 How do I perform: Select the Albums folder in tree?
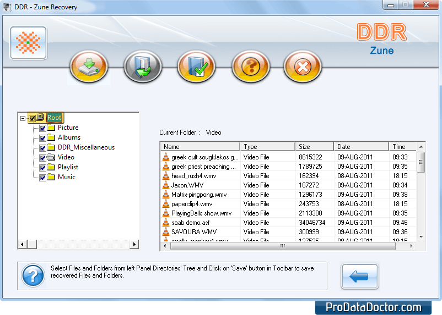coord(69,137)
